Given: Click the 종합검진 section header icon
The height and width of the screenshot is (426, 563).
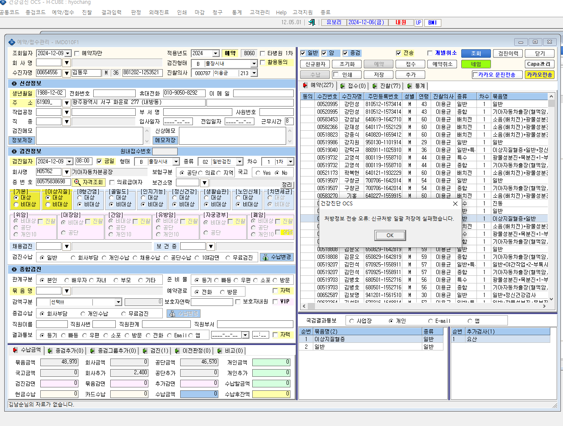Looking at the screenshot, I should click(x=14, y=269).
